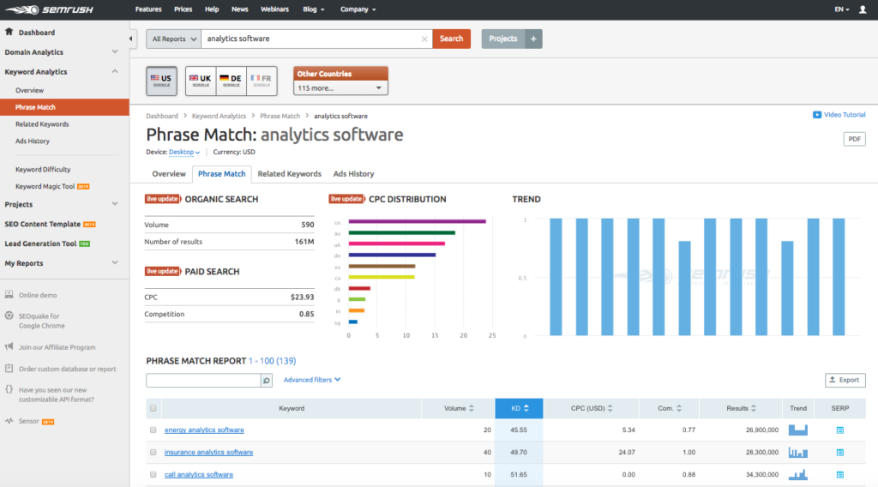Viewport: 878px width, 487px height.
Task: Check the insurance analytics software row
Action: click(x=153, y=453)
